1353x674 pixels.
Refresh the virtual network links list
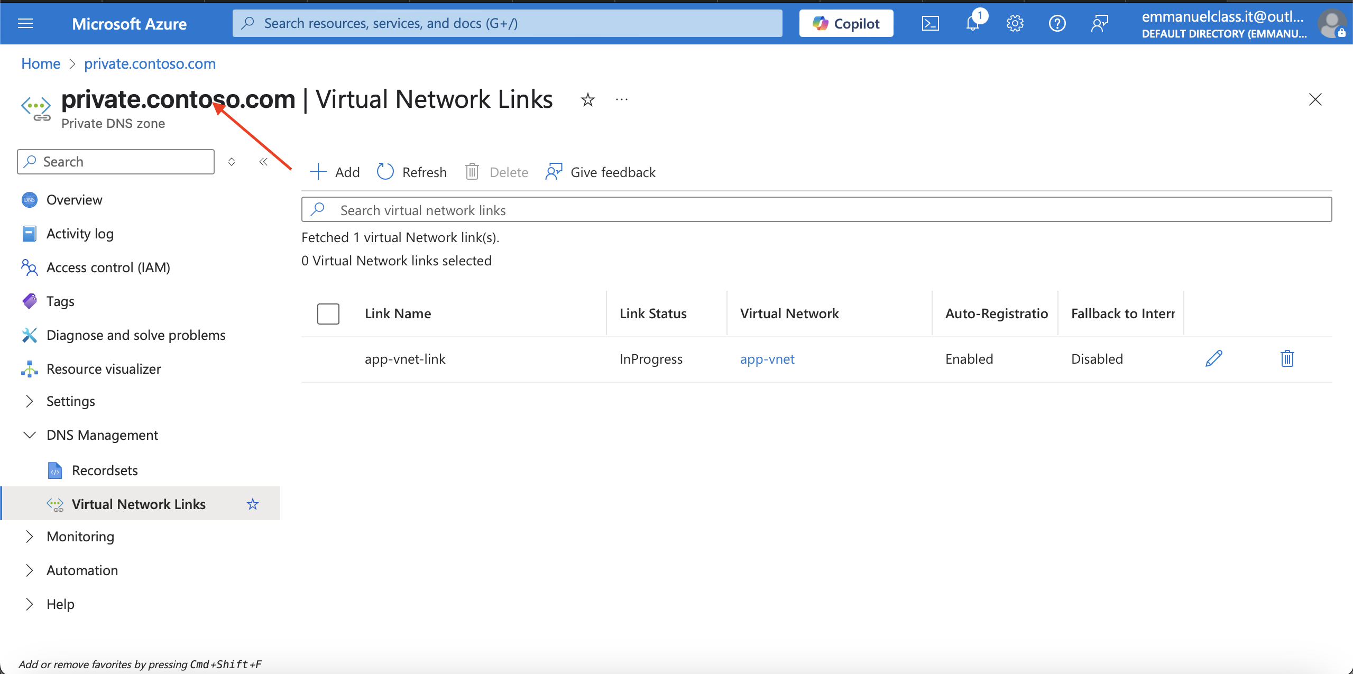(x=412, y=172)
